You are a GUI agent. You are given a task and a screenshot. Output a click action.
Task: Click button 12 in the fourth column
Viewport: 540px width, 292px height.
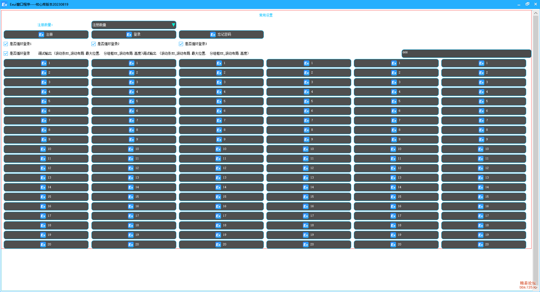pyautogui.click(x=309, y=168)
